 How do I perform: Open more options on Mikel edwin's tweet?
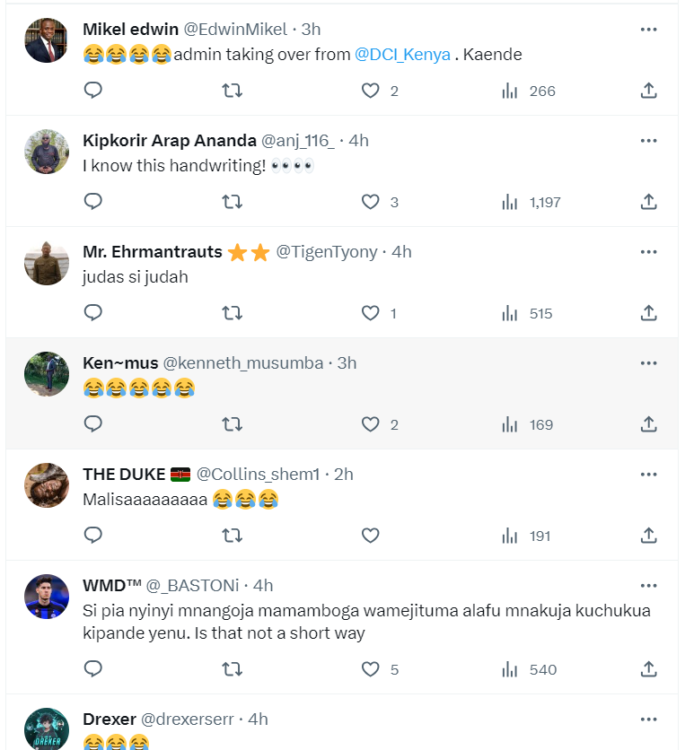coord(648,30)
